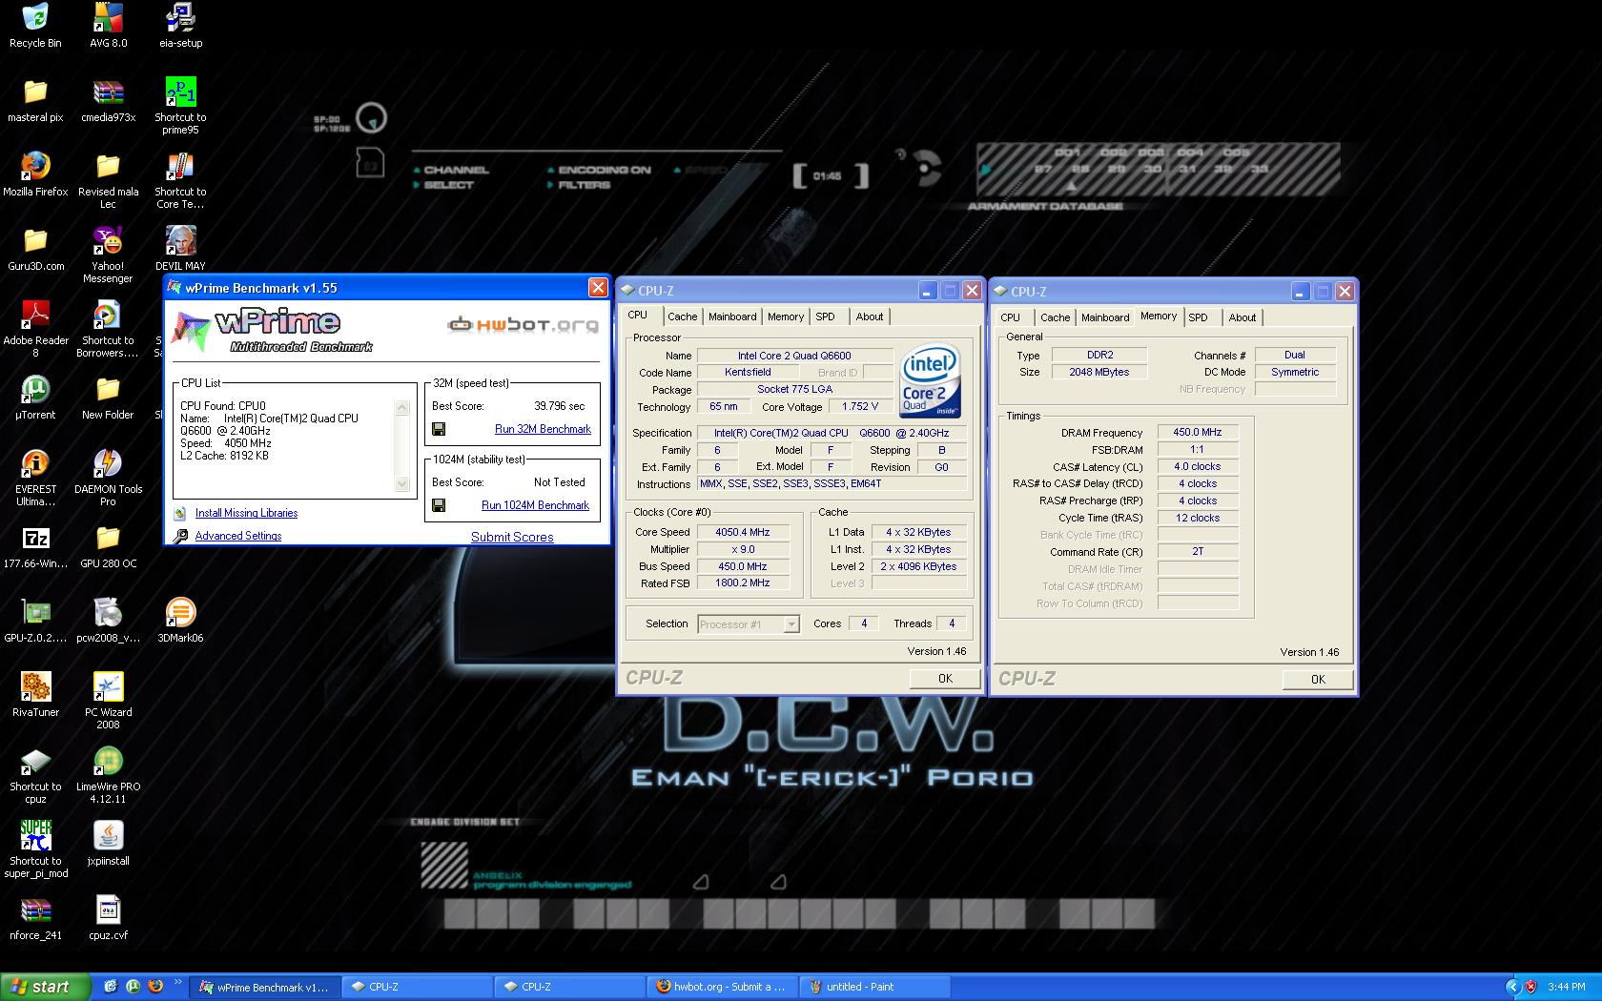Select wPrime Benchmark taskbar button
Viewport: 1602px width, 1001px height.
[x=264, y=987]
